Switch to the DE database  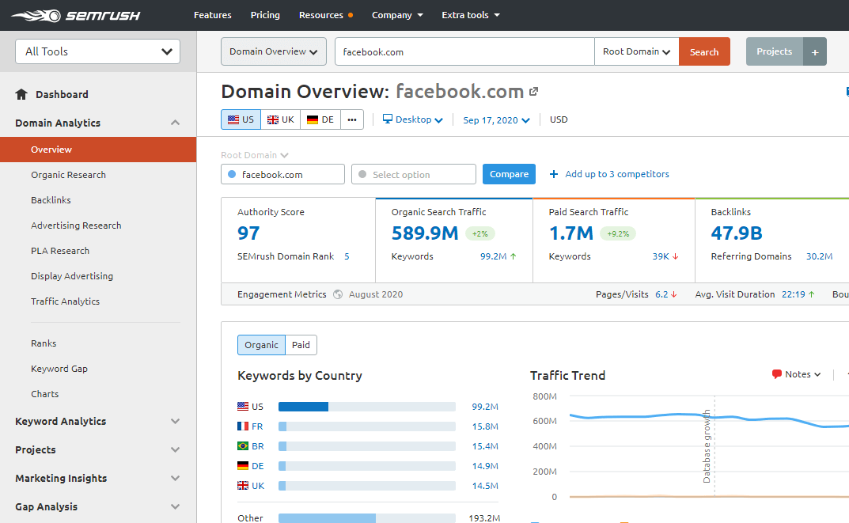tap(320, 119)
